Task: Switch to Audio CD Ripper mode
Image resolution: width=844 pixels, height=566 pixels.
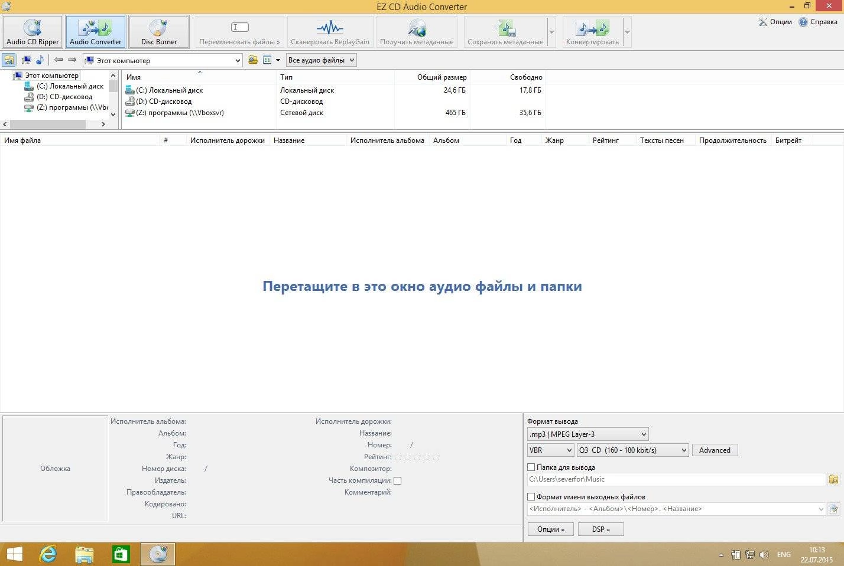Action: 33,32
